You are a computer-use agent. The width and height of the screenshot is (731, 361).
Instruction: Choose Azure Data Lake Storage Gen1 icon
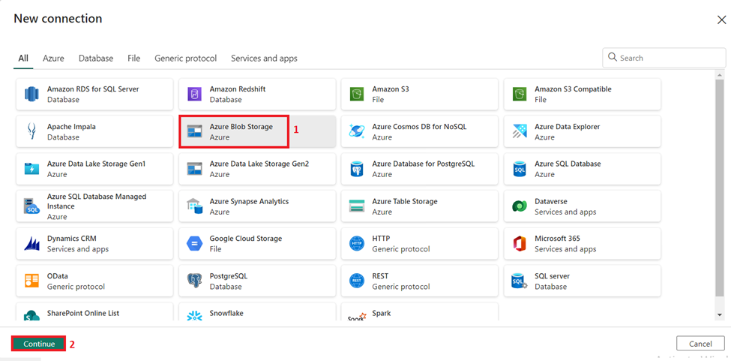click(31, 169)
